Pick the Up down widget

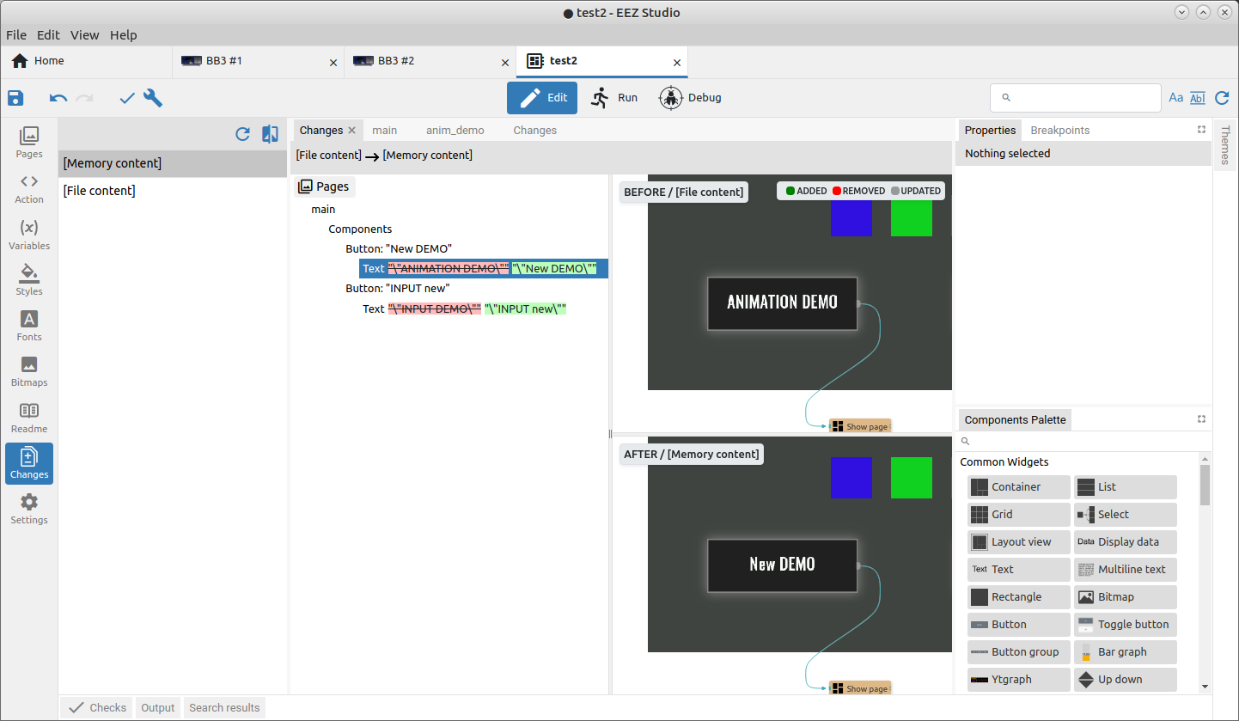pyautogui.click(x=1126, y=680)
